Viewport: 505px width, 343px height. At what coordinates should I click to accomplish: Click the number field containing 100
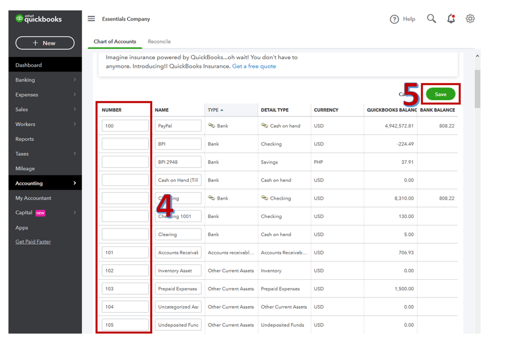(125, 126)
